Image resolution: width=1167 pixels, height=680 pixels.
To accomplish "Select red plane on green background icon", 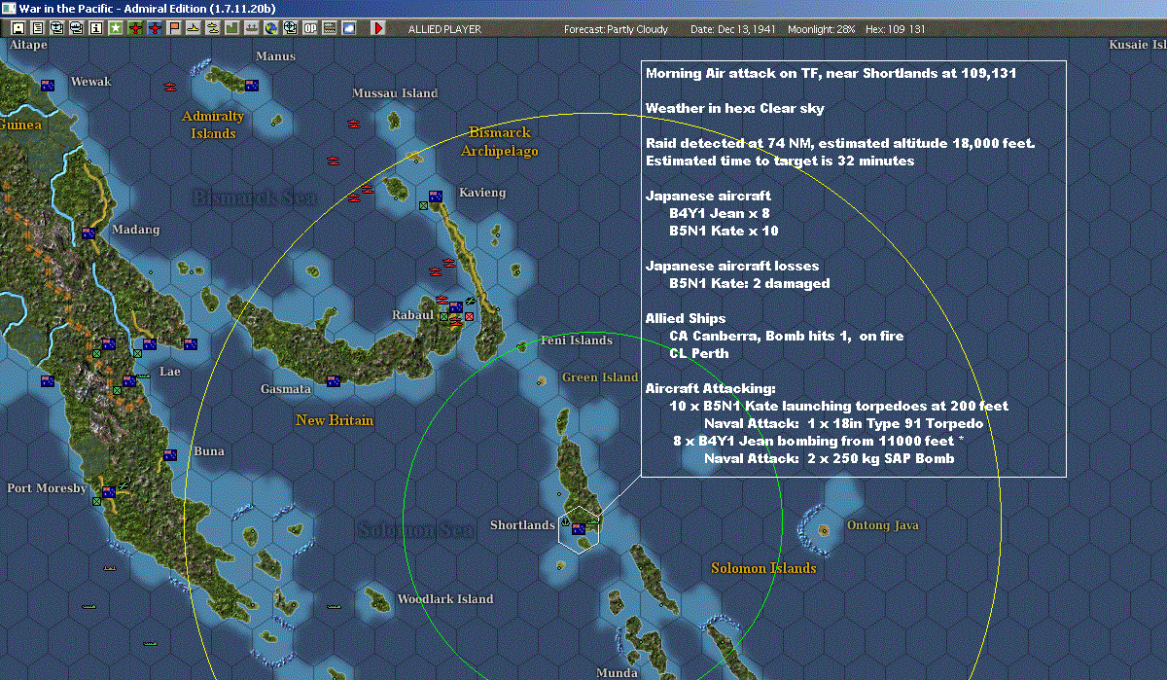I will point(135,28).
